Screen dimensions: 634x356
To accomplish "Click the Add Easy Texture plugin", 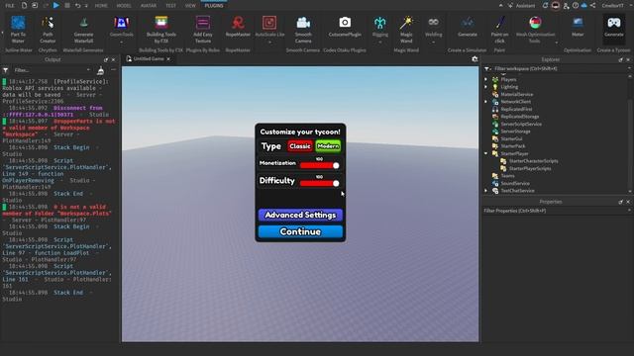I will (x=202, y=29).
